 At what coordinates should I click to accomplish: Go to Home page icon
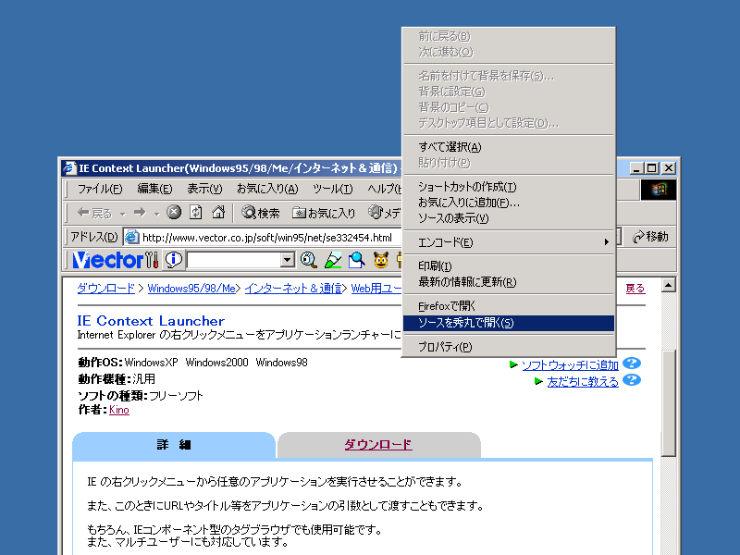pyautogui.click(x=218, y=213)
